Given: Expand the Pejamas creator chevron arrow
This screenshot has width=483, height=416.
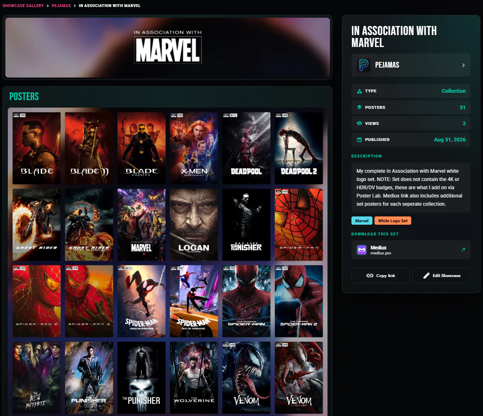Looking at the screenshot, I should 463,65.
